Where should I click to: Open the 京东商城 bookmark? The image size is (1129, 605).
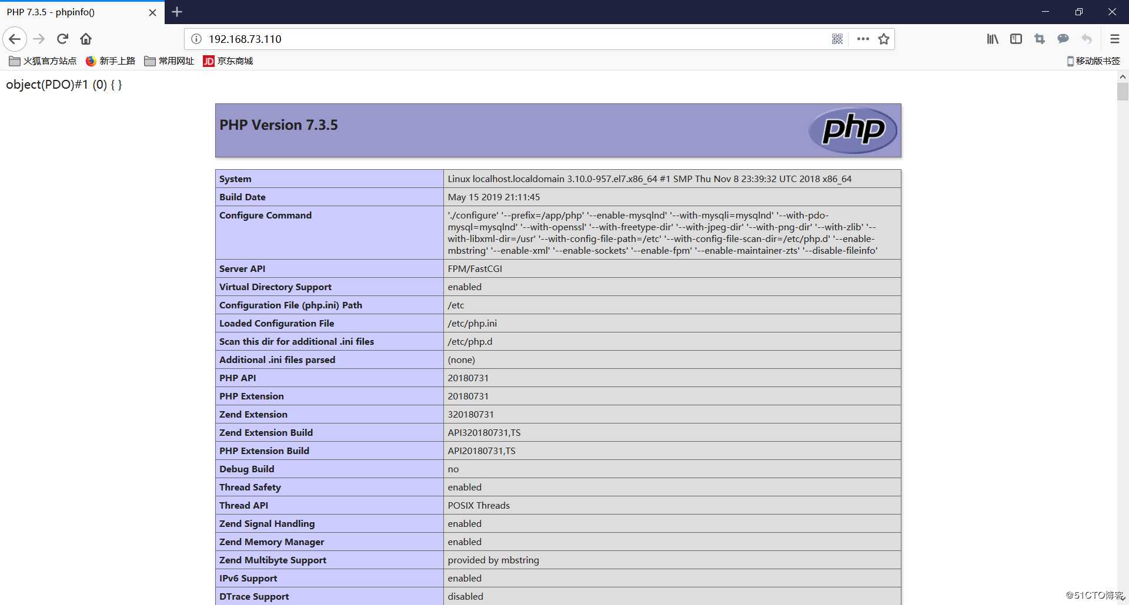(x=228, y=61)
